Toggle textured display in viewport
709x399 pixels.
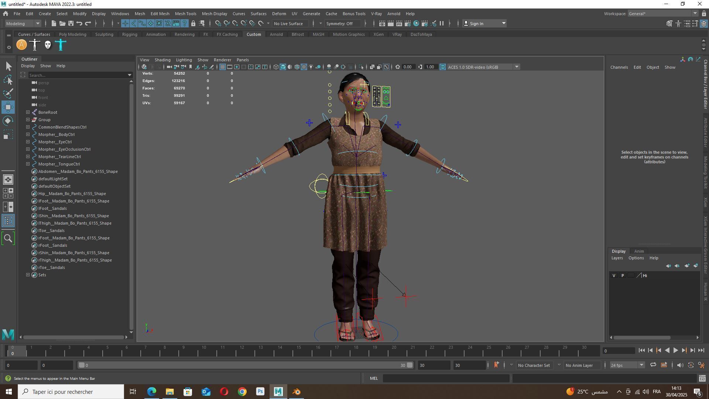(304, 67)
